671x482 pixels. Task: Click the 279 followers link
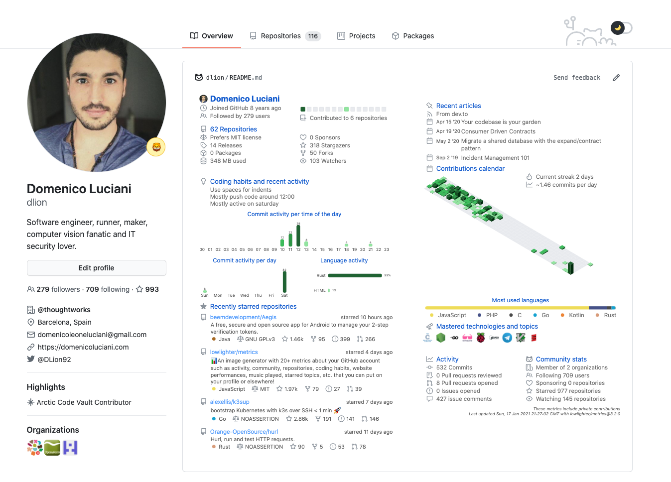pyautogui.click(x=58, y=289)
